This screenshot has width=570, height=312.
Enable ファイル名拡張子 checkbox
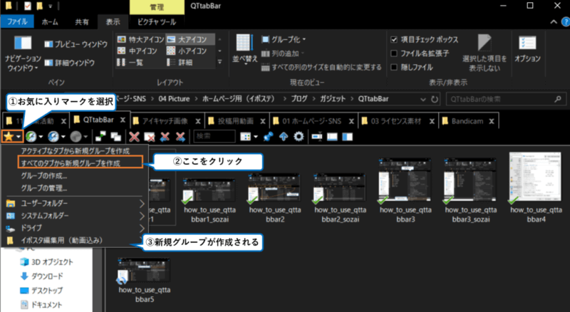(x=394, y=53)
